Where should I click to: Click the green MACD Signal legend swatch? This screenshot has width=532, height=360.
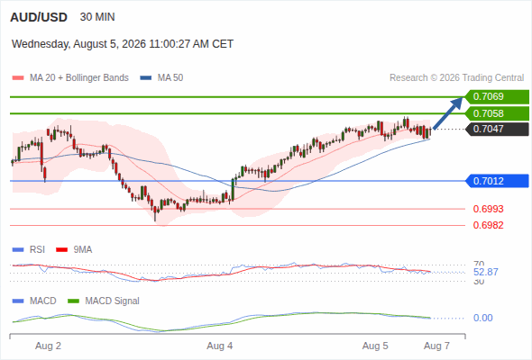tap(73, 301)
